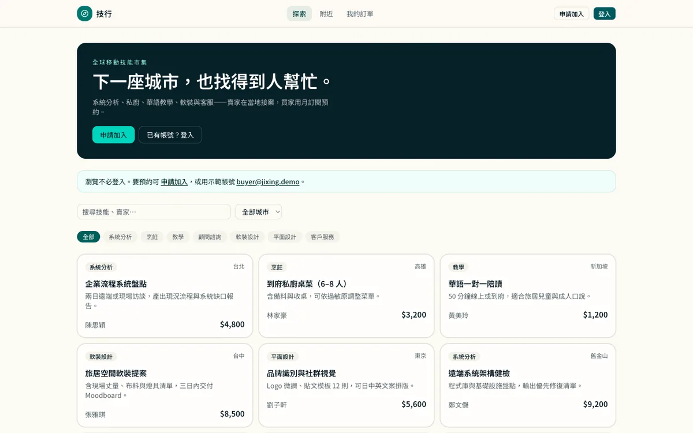Screen dimensions: 693x433
Task: Go to 我的訂單 tab
Action: (x=360, y=13)
